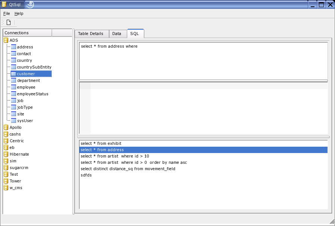Click the employee table icon

(x=13, y=87)
